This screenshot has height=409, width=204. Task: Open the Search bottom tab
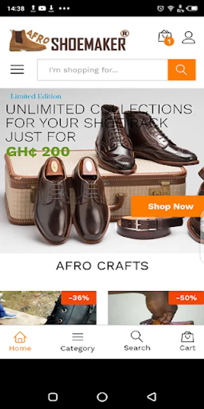pos(137,341)
